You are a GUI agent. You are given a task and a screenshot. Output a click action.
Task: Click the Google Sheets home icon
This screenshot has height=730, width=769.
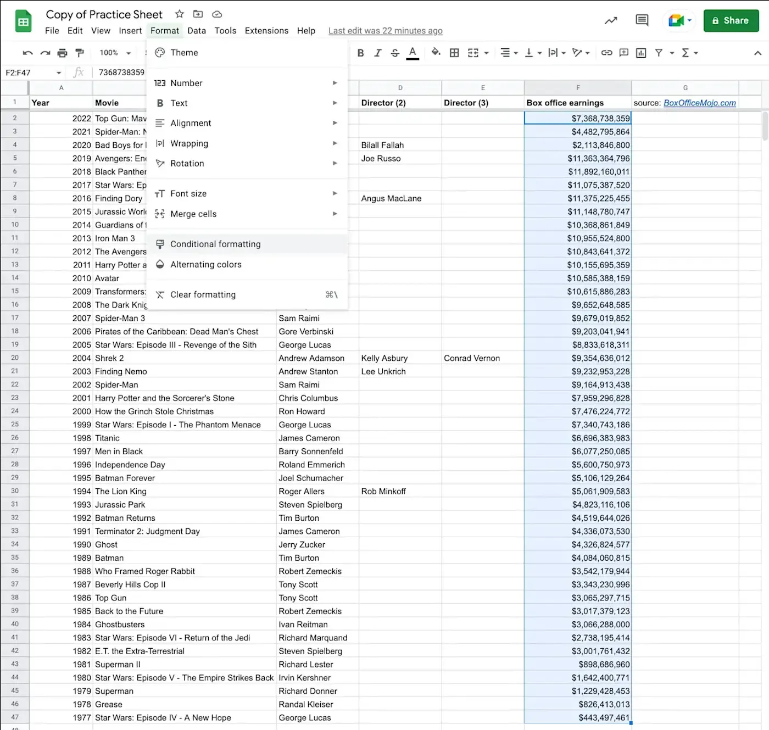23,22
